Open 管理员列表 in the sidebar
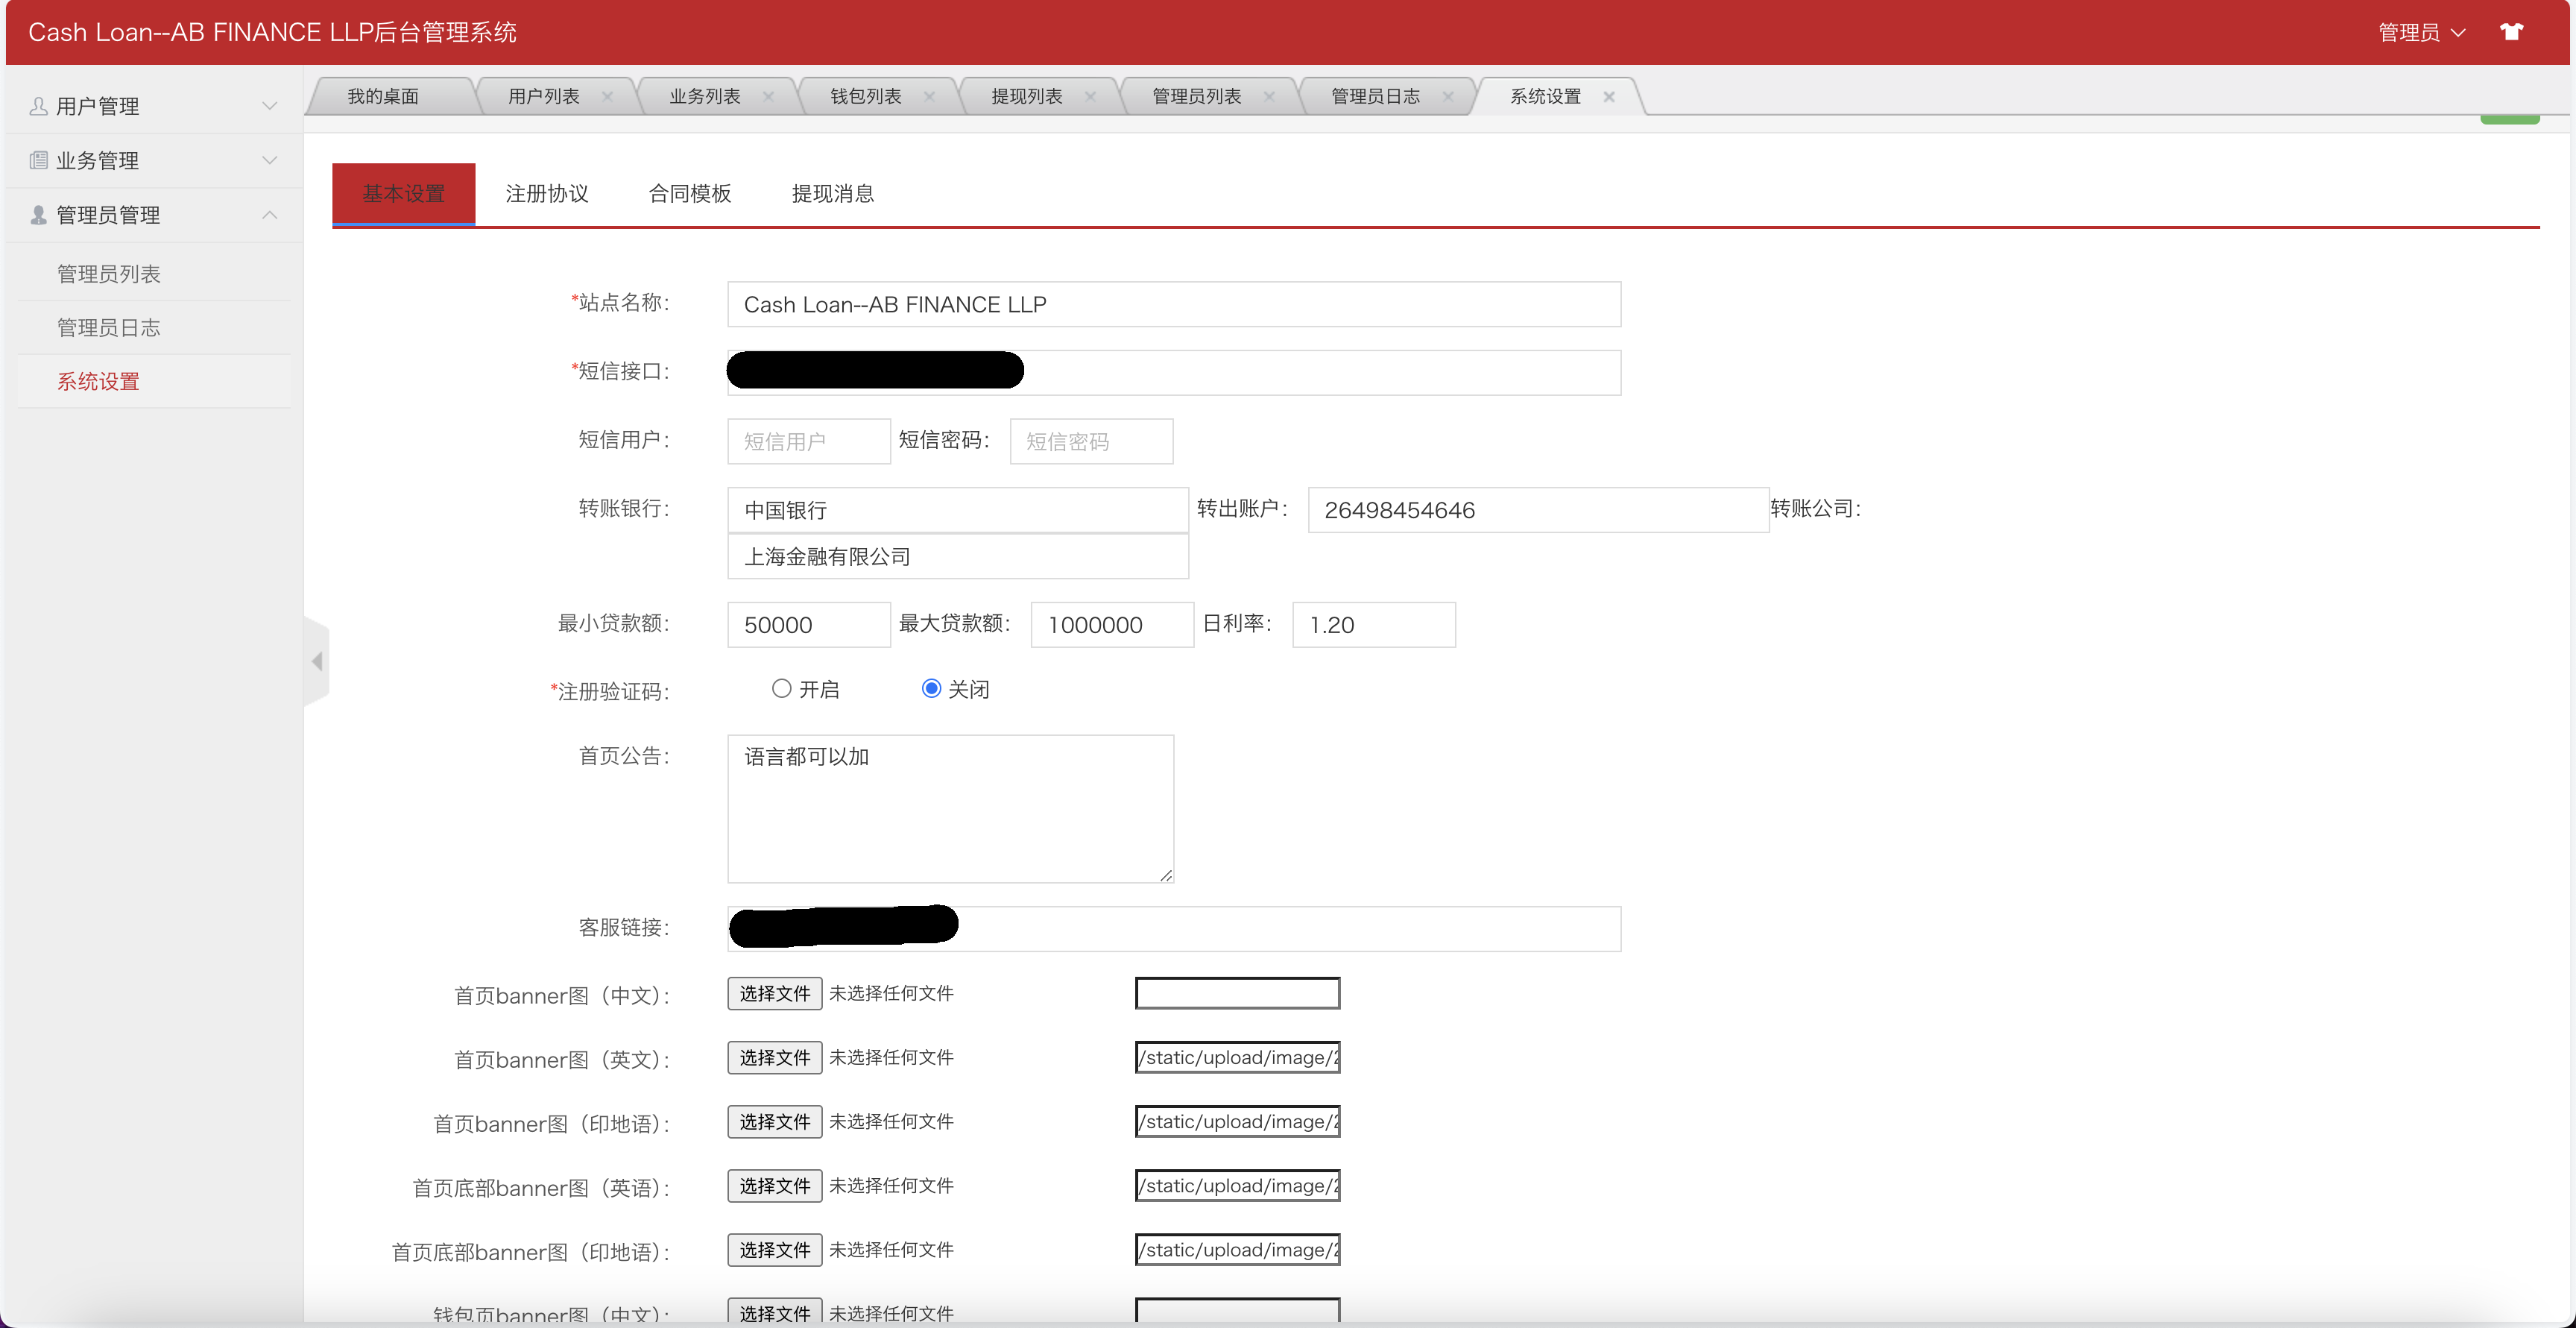 coord(109,274)
